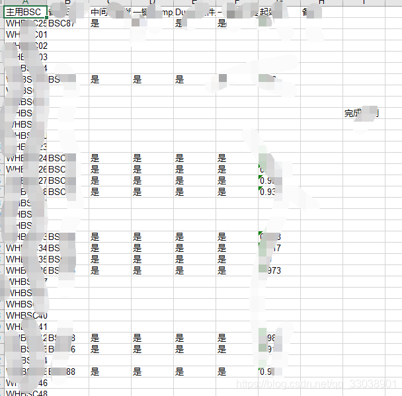
Task: Click the column A header
Action: [x=25, y=3]
